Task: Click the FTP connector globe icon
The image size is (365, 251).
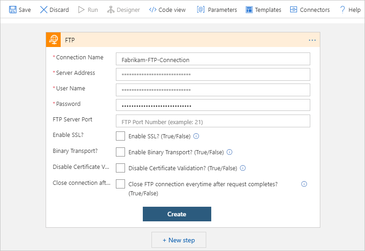Action: pyautogui.click(x=53, y=40)
